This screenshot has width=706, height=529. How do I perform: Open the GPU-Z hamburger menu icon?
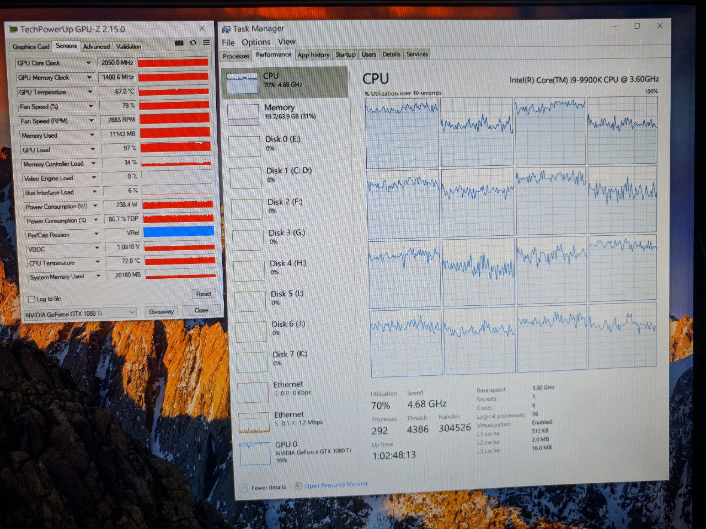tap(206, 42)
